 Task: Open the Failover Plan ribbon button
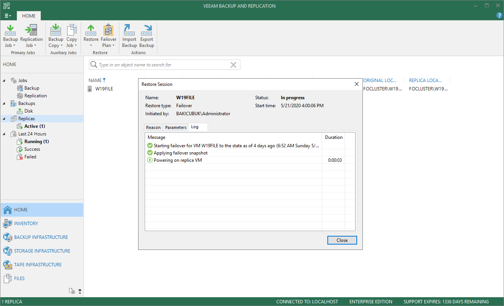[x=108, y=36]
